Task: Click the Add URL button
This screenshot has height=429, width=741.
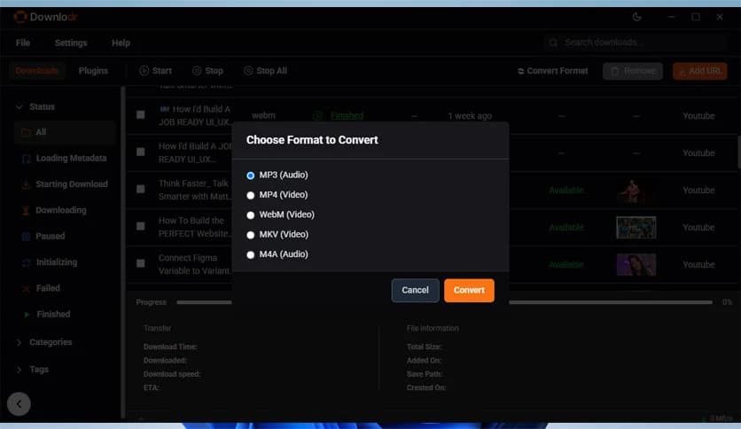Action: pos(700,71)
